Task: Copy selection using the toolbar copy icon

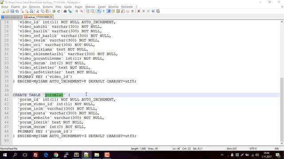Action: pyautogui.click(x=43, y=11)
